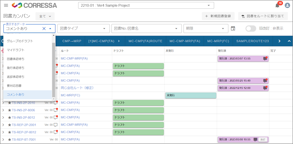Switch to the SAMPLEROUTE123 route tab
293x144 pixels.
click(x=252, y=41)
